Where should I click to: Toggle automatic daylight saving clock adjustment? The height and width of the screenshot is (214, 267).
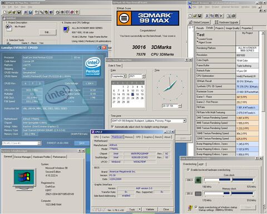(112, 127)
